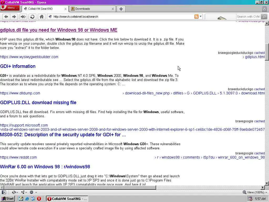Go forward with the Forward arrow
This screenshot has height=202, width=269.
pyautogui.click(x=14, y=17)
